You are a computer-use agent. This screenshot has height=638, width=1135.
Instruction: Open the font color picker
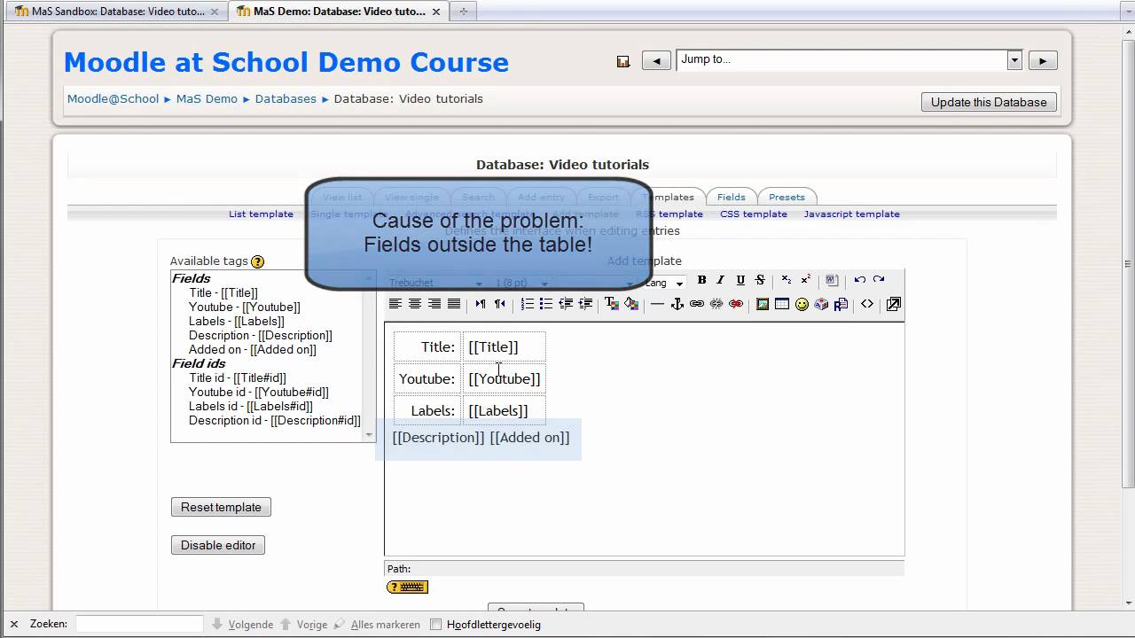612,304
